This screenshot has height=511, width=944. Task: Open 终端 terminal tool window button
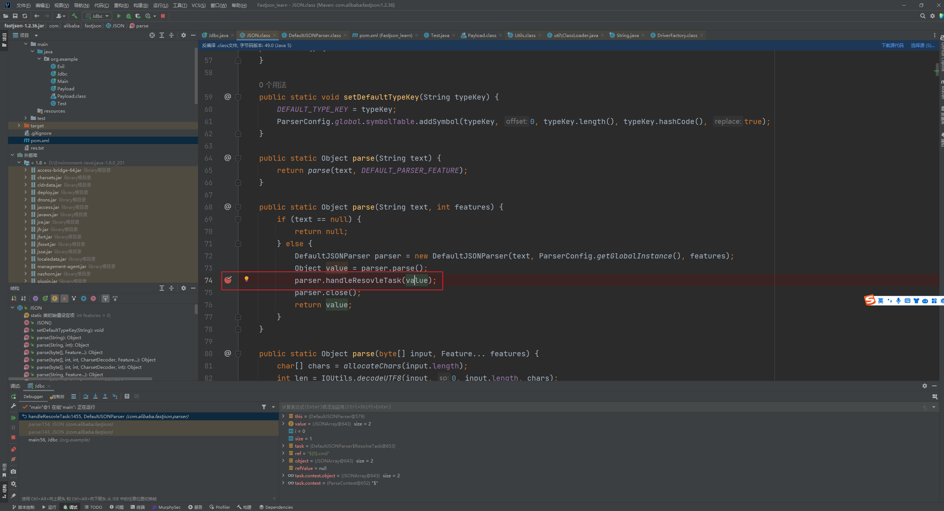138,507
